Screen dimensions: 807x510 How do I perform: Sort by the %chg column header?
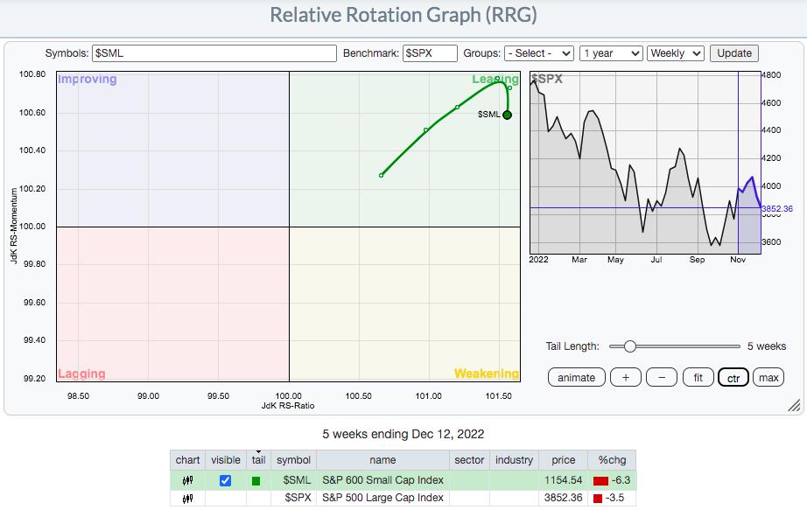[x=612, y=459]
